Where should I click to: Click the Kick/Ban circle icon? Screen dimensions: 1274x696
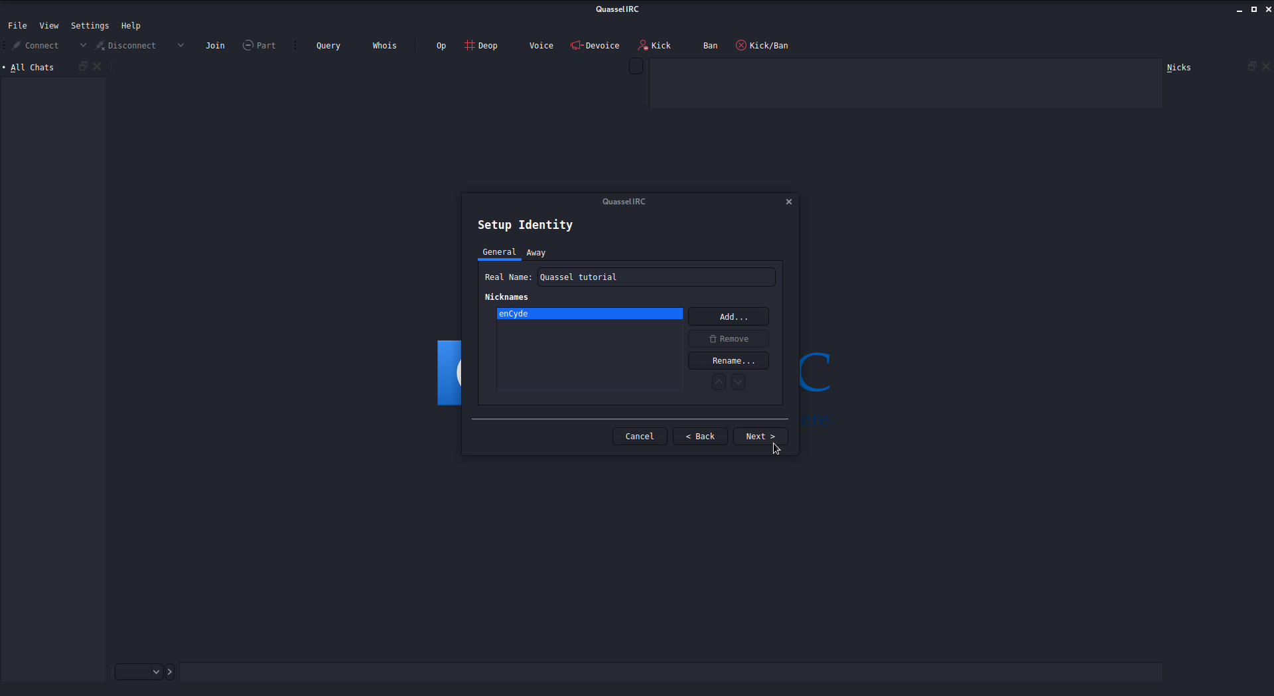(x=741, y=45)
